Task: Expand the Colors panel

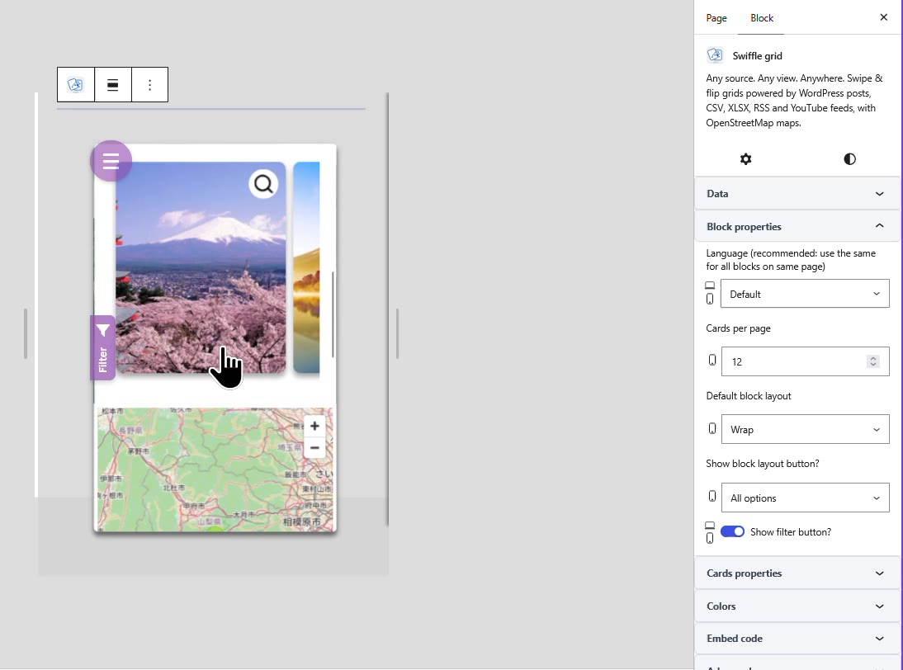Action: (x=797, y=606)
